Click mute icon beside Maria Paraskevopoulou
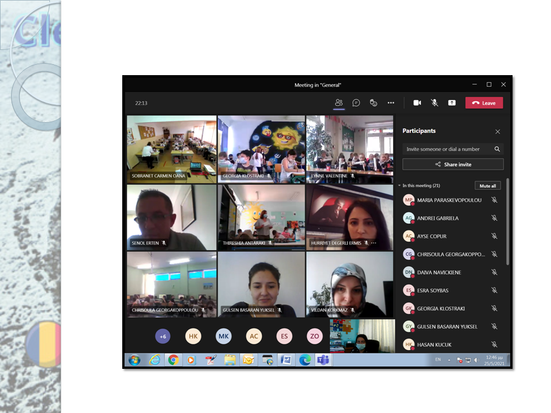Viewport: 551px width, 413px height. [x=494, y=200]
